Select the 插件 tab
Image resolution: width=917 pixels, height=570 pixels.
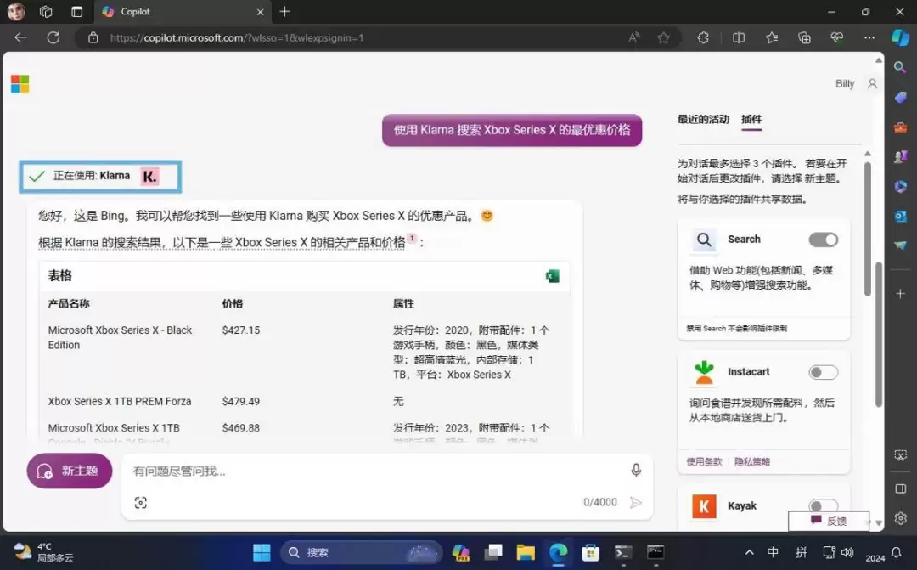pos(751,120)
